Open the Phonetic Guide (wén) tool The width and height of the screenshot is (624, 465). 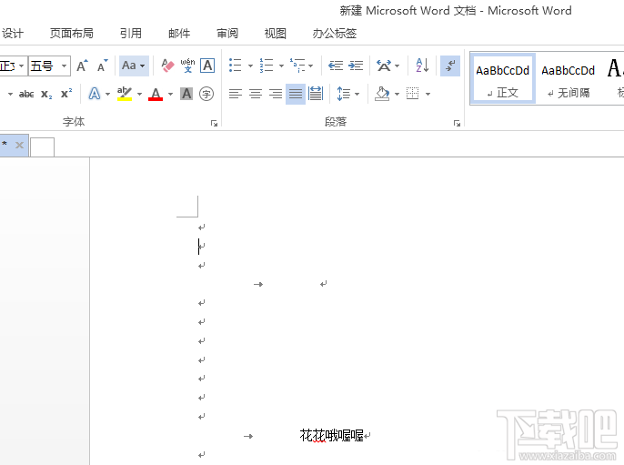point(187,66)
